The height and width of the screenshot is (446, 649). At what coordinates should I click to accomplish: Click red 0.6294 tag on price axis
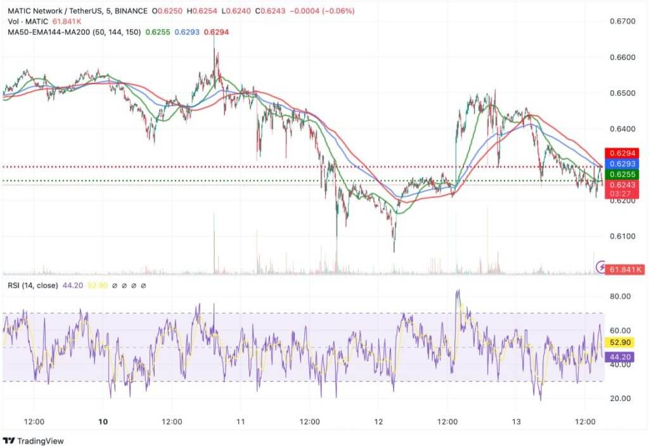tap(622, 153)
